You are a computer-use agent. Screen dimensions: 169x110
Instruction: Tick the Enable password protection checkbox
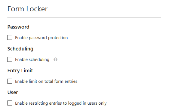click(10, 37)
